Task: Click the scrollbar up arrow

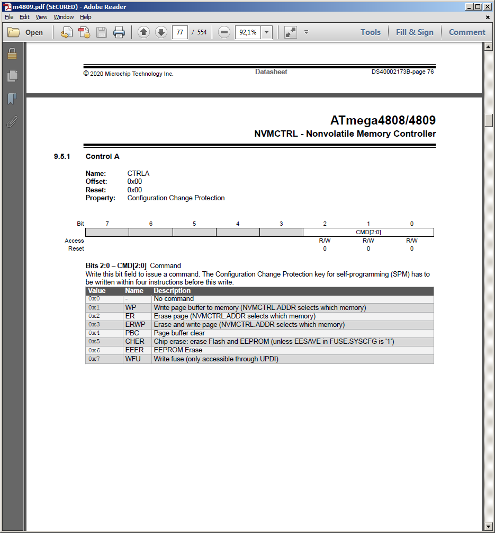Action: click(489, 47)
